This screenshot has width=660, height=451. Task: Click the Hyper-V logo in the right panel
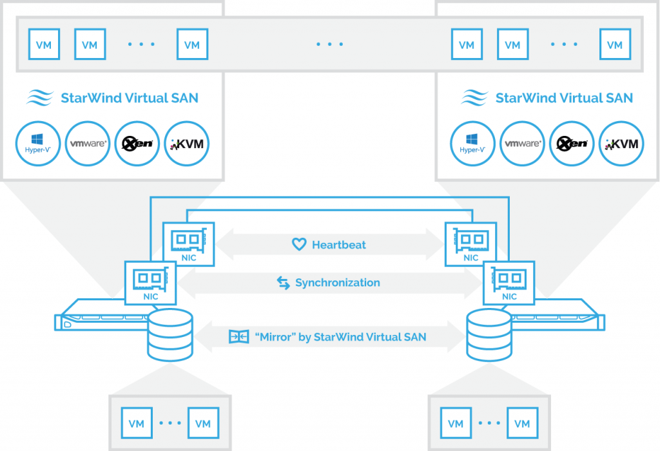(x=472, y=144)
